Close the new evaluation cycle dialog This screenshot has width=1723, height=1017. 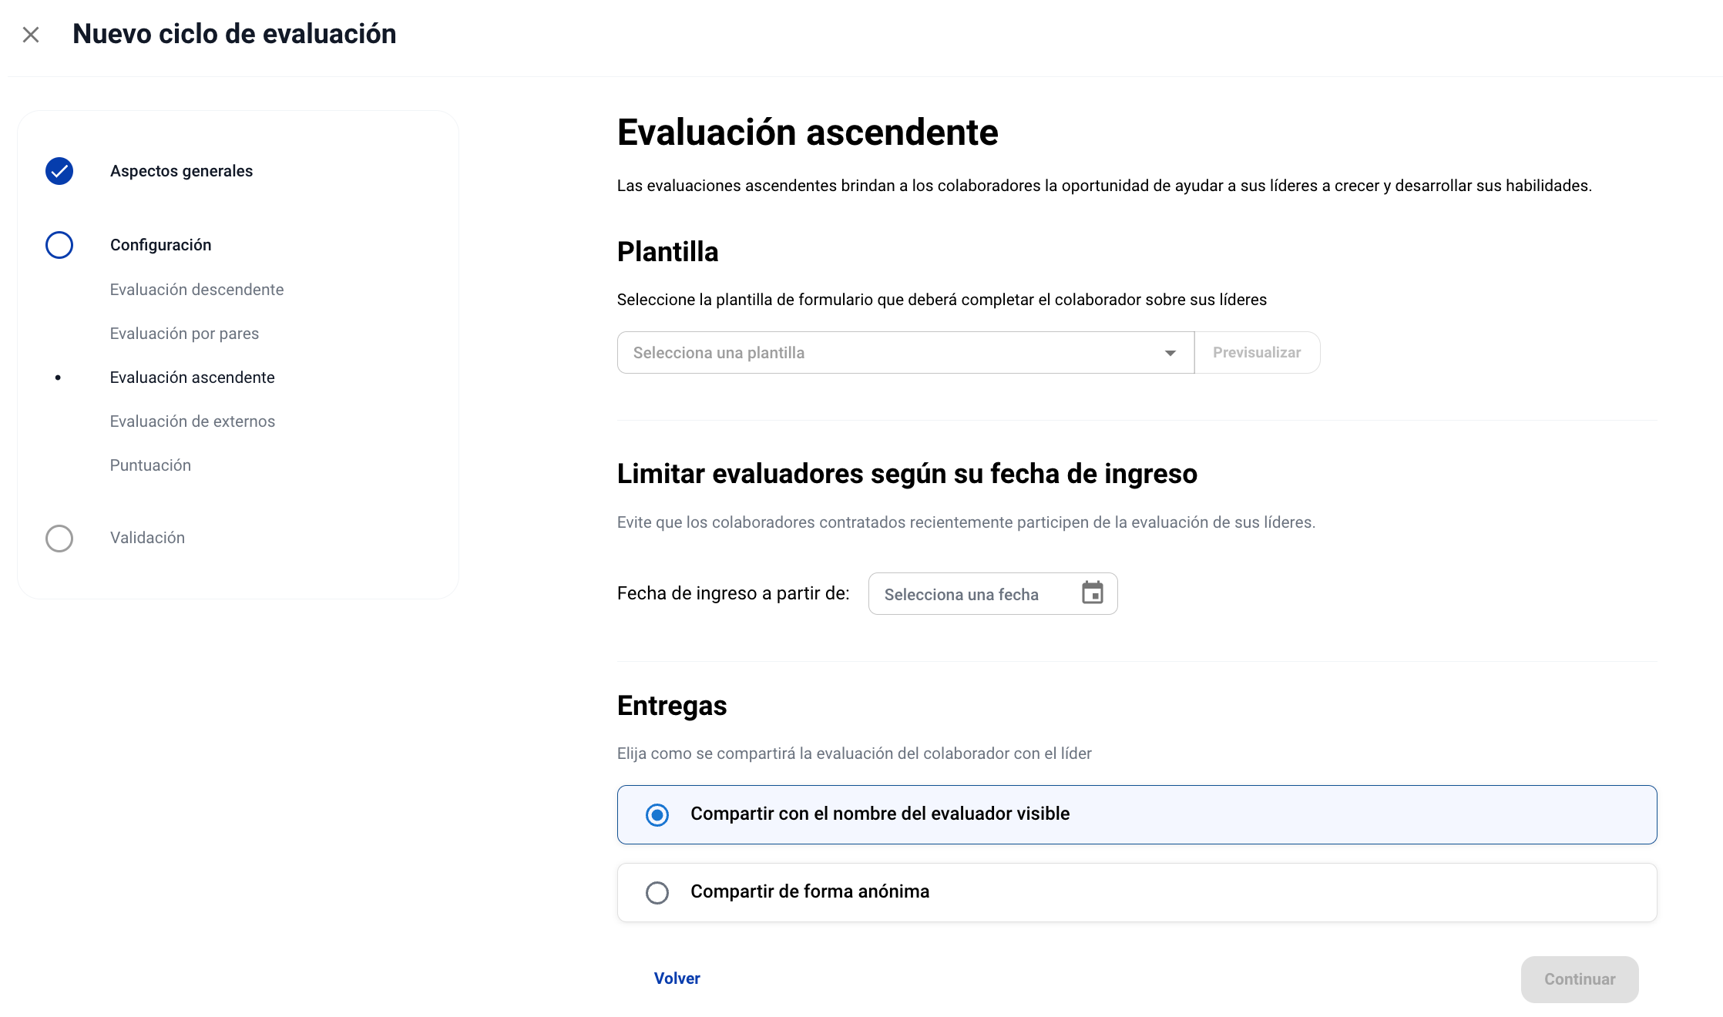[x=31, y=35]
